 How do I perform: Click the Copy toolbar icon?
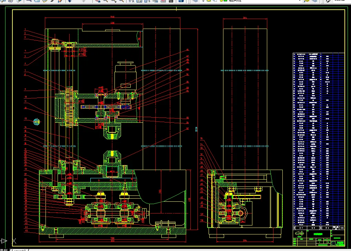tap(37, 1)
